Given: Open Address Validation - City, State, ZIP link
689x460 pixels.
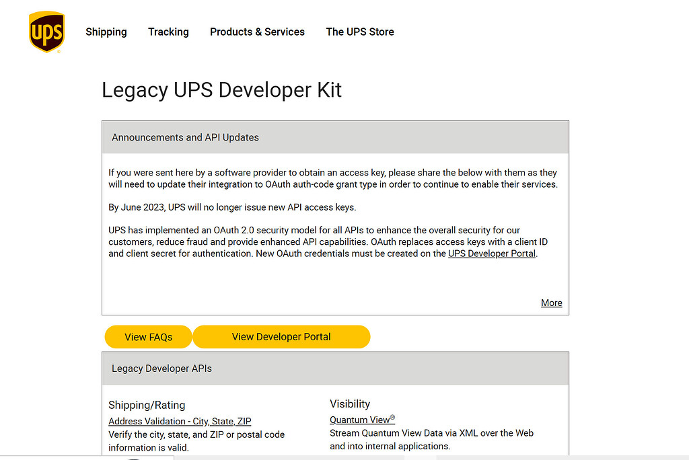Looking at the screenshot, I should [x=180, y=421].
